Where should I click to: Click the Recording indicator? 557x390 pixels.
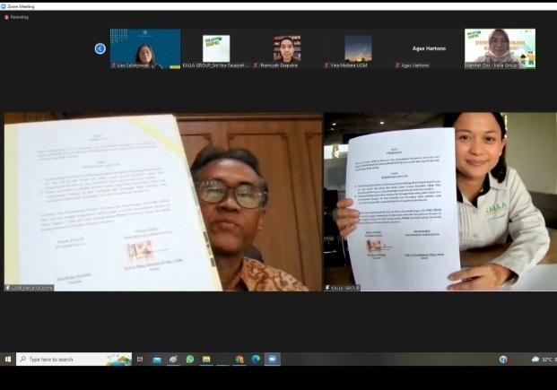coord(16,17)
